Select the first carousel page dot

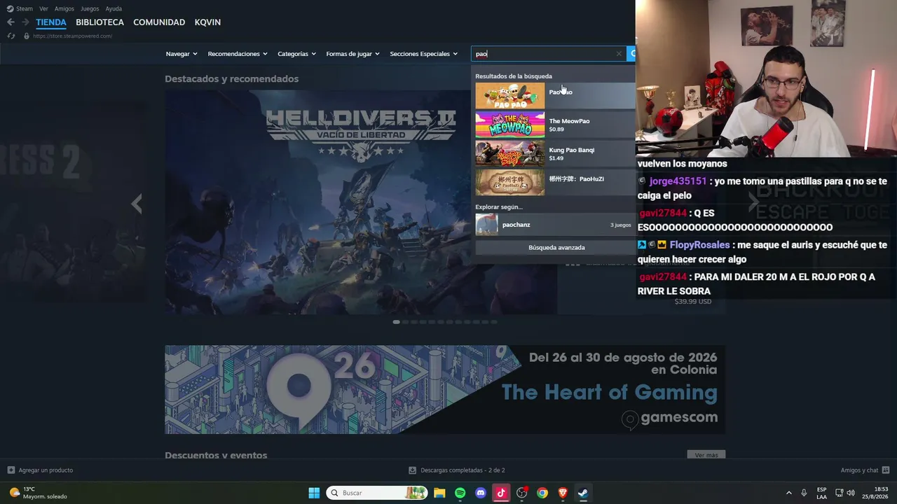pyautogui.click(x=397, y=322)
